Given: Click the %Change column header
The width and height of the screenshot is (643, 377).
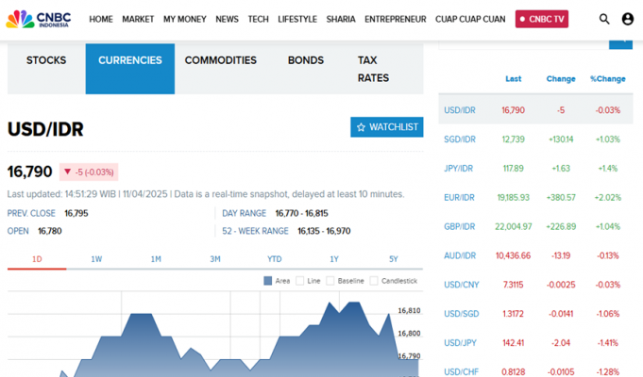Looking at the screenshot, I should 607,79.
